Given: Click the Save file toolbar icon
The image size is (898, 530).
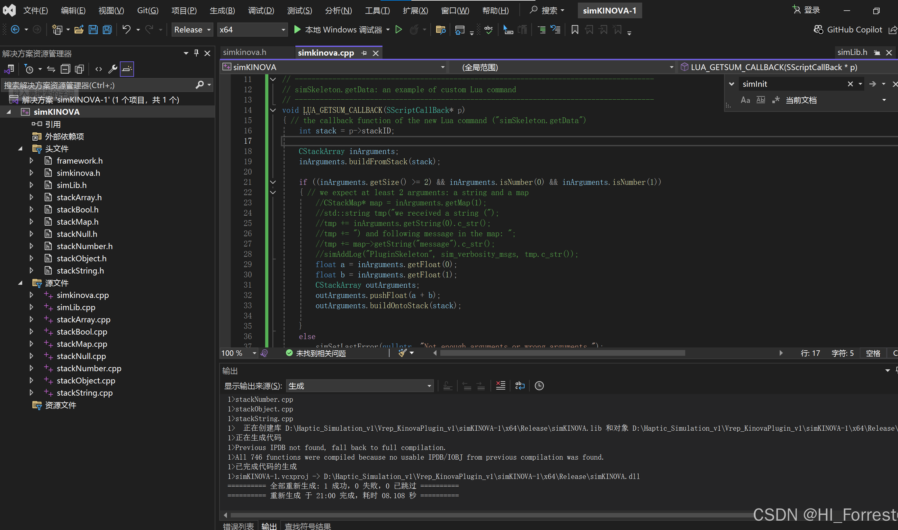Looking at the screenshot, I should pos(93,30).
